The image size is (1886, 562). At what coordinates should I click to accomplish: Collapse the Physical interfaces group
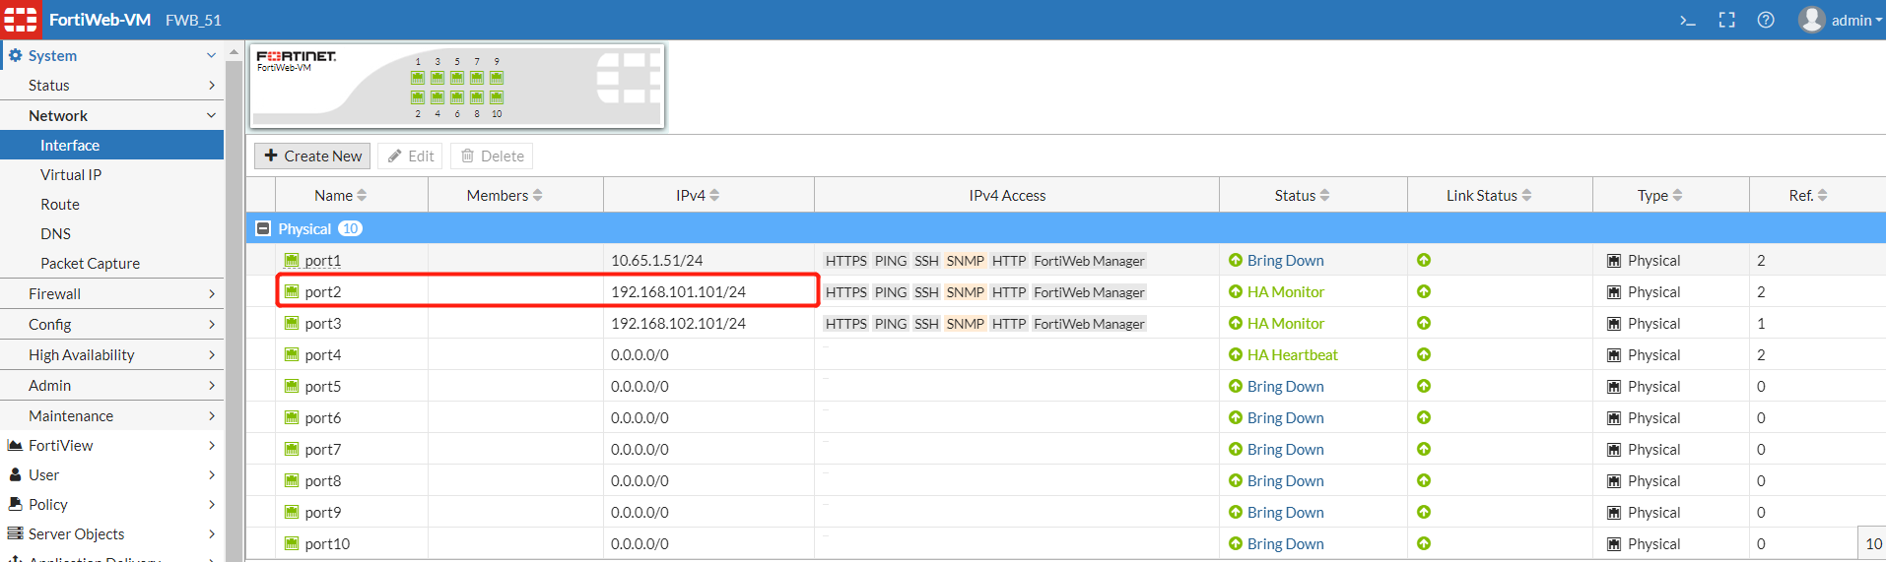(x=263, y=228)
